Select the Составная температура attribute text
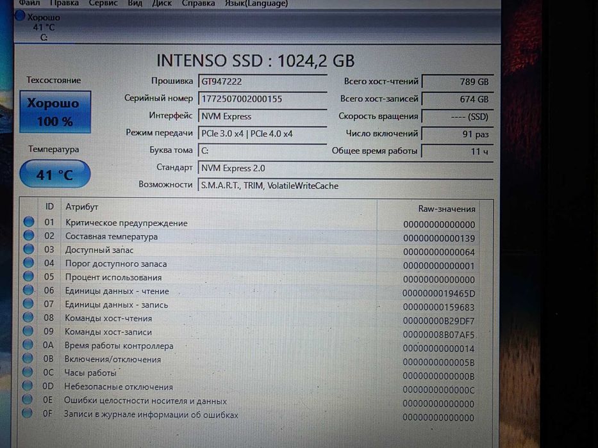This screenshot has width=598, height=448. (112, 237)
